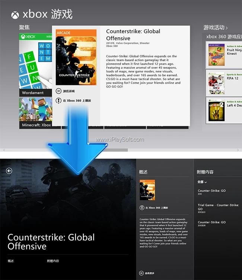Screen dimensions: 242x280
Task: Click the circular See more icon at bottom
Action: pyautogui.click(x=141, y=273)
